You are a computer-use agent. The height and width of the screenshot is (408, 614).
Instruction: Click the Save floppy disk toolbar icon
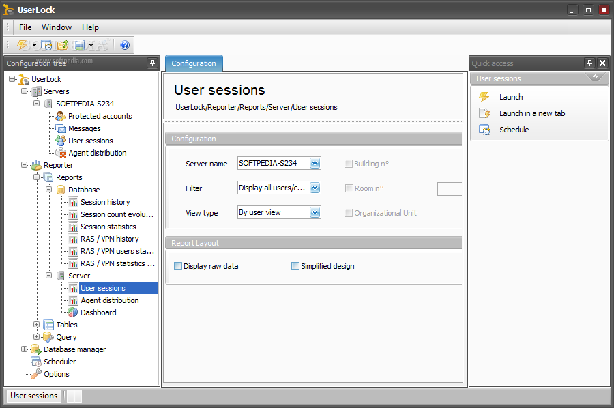(79, 46)
